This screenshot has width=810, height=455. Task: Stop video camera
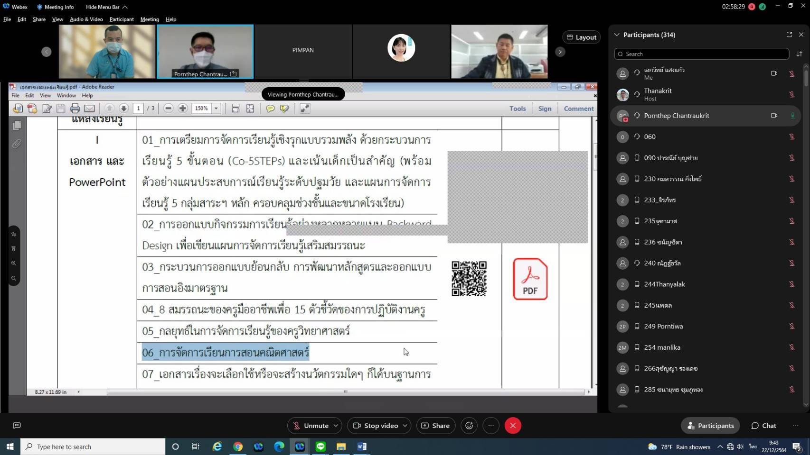[x=376, y=426]
